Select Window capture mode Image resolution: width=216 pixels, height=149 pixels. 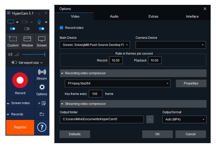[x=27, y=41]
